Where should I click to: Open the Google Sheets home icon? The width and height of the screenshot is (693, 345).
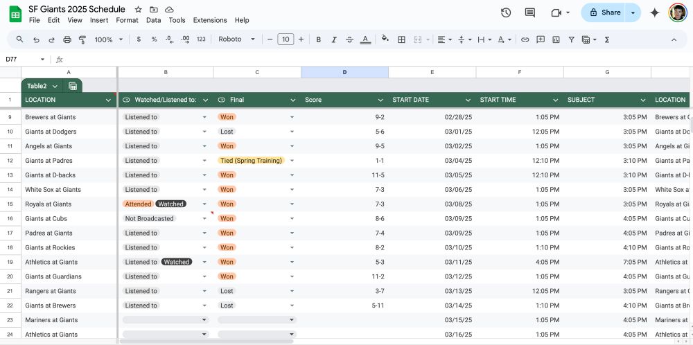[15, 15]
